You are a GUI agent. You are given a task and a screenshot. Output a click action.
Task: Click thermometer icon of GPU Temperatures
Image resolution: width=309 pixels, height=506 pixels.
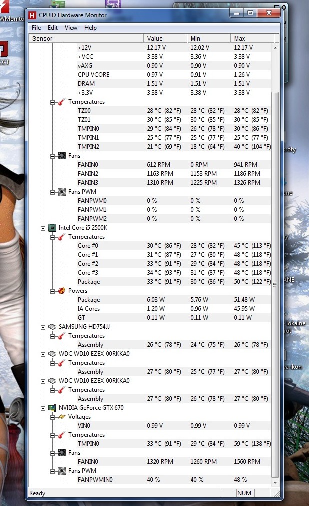(x=61, y=435)
